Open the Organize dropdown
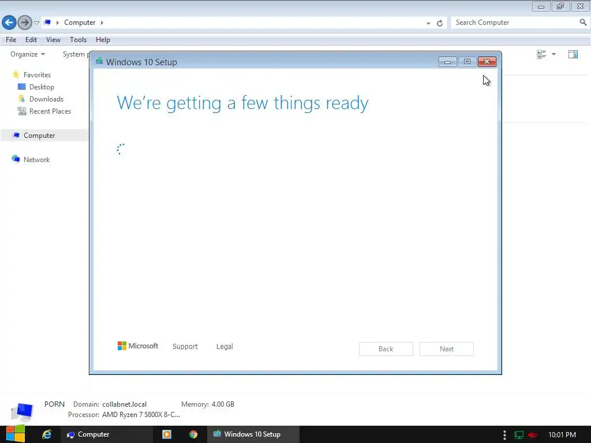Viewport: 591px width, 443px height. [28, 54]
